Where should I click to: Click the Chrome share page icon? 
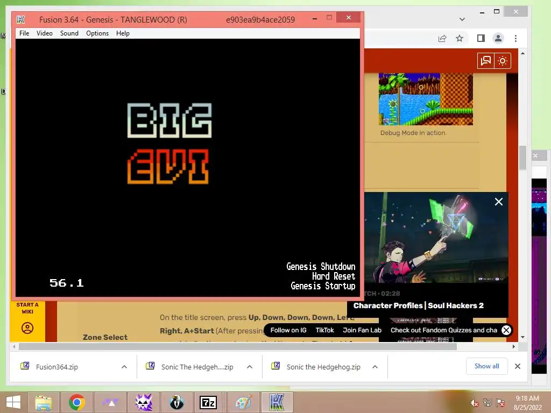442,38
